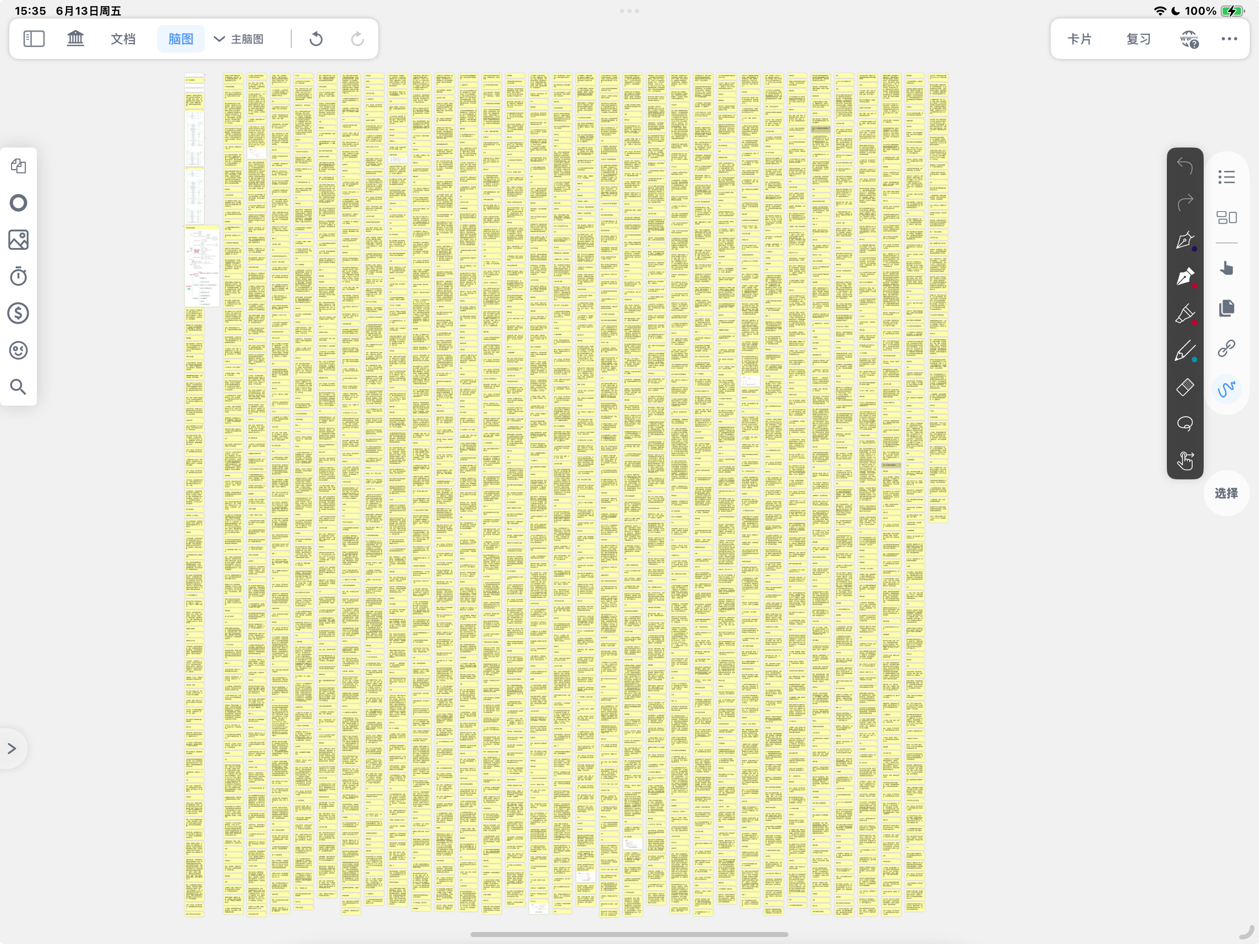The image size is (1259, 944).
Task: Open the search magnifier in left sidebar
Action: [18, 387]
